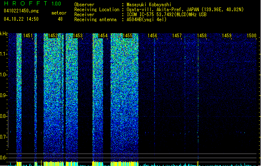Click the Observer label

[84, 5]
